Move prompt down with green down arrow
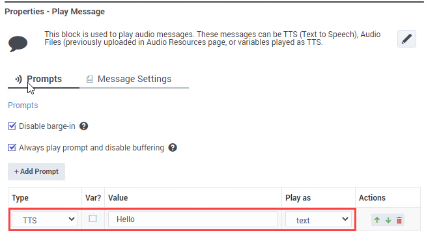Screen dimensions: 426x239 point(388,220)
